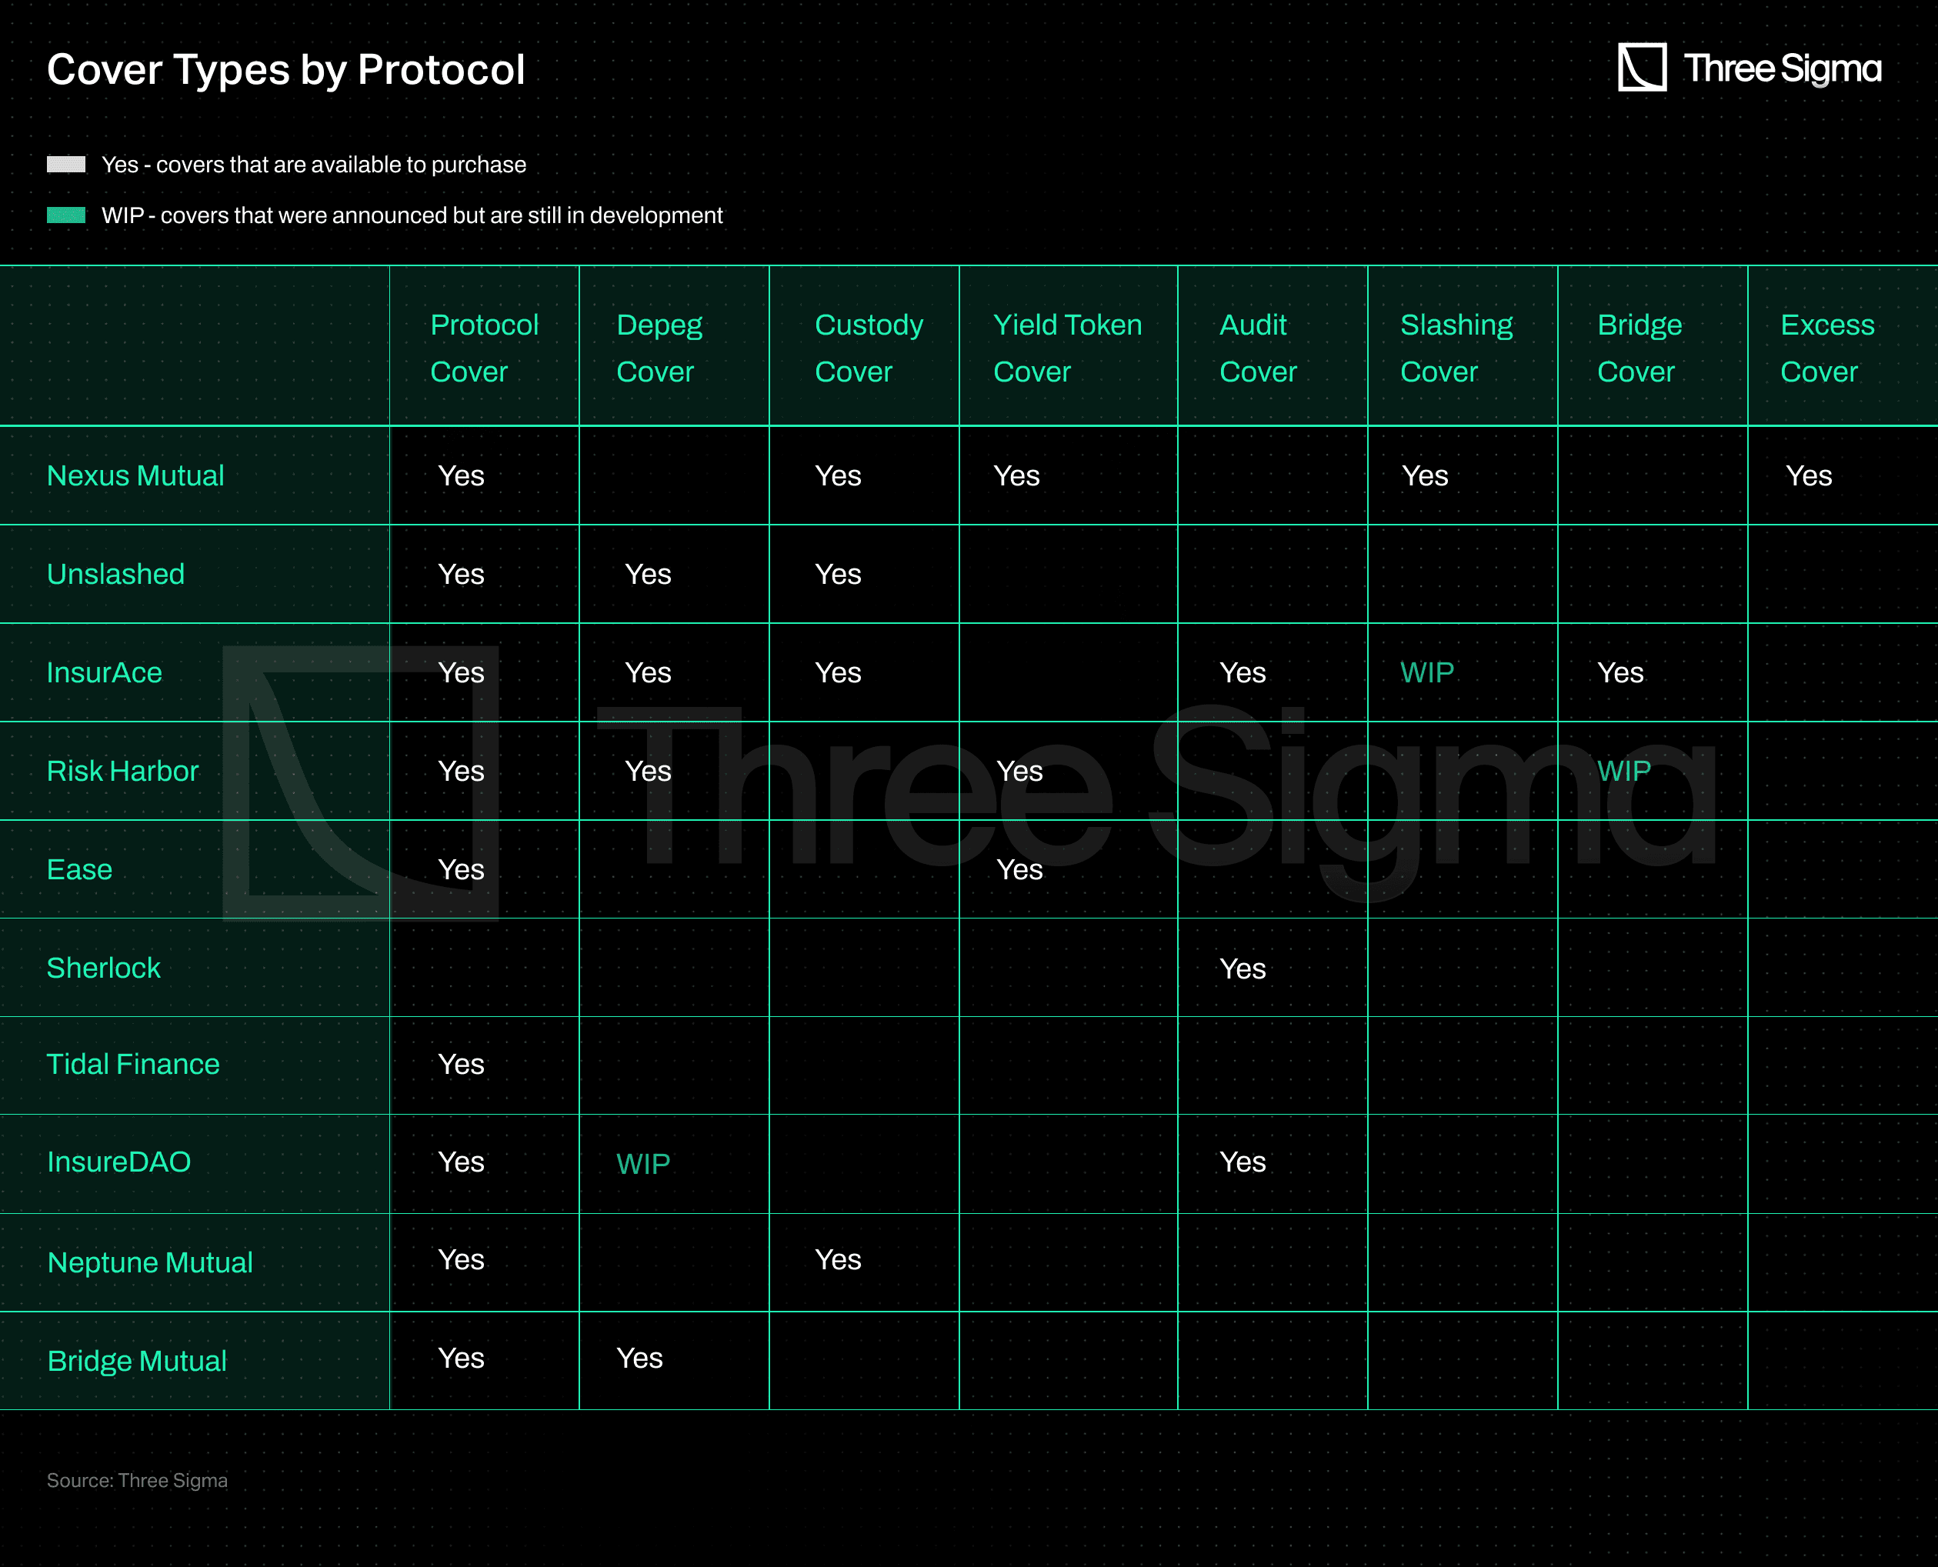
Task: Click the Source: Three Sigma footer text
Action: pos(137,1480)
